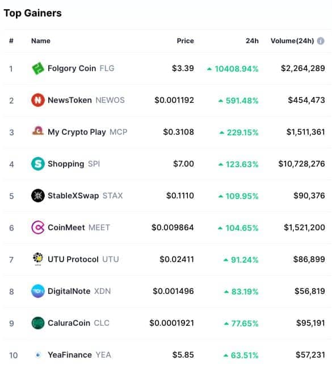Sort table by 24h column header
Viewport: 332px width, 365px height.
tap(252, 41)
